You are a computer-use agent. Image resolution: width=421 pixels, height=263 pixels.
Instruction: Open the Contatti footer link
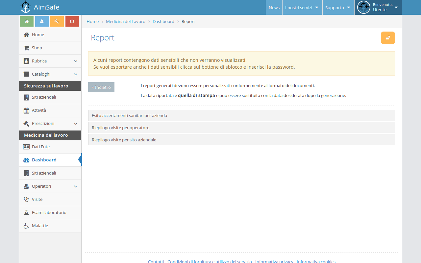pos(156,261)
